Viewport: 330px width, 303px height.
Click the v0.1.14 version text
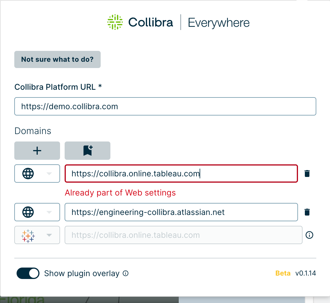[306, 273]
